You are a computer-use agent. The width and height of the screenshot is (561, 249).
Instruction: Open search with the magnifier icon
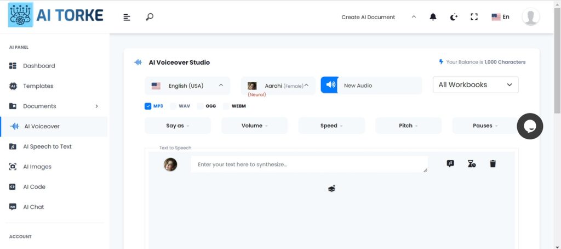[150, 17]
